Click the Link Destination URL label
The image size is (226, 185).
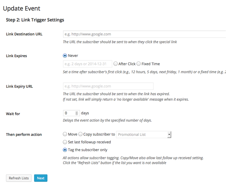coord(24,34)
